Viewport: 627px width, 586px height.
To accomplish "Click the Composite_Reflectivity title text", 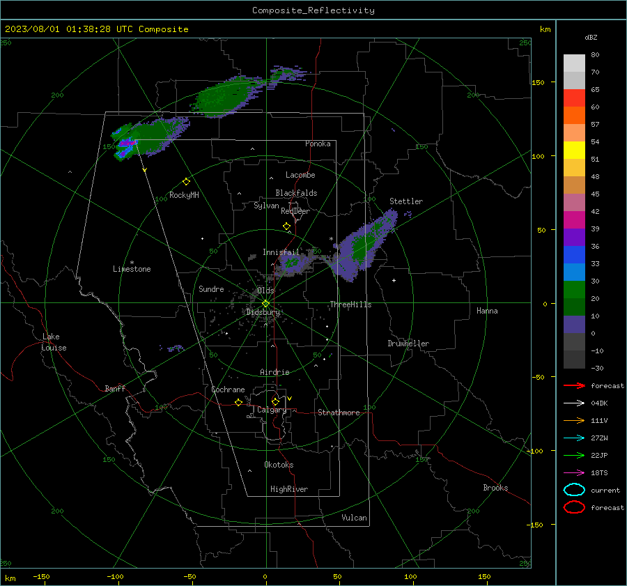I will [313, 10].
